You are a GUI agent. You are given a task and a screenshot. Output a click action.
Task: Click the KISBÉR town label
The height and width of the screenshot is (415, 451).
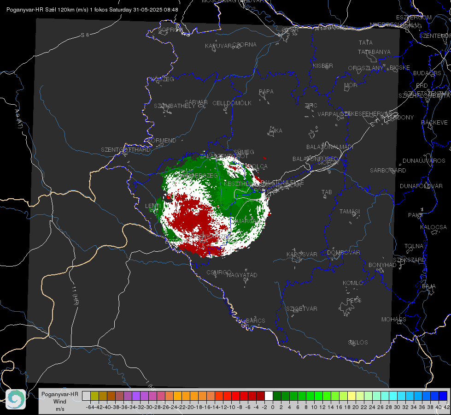tap(323, 65)
